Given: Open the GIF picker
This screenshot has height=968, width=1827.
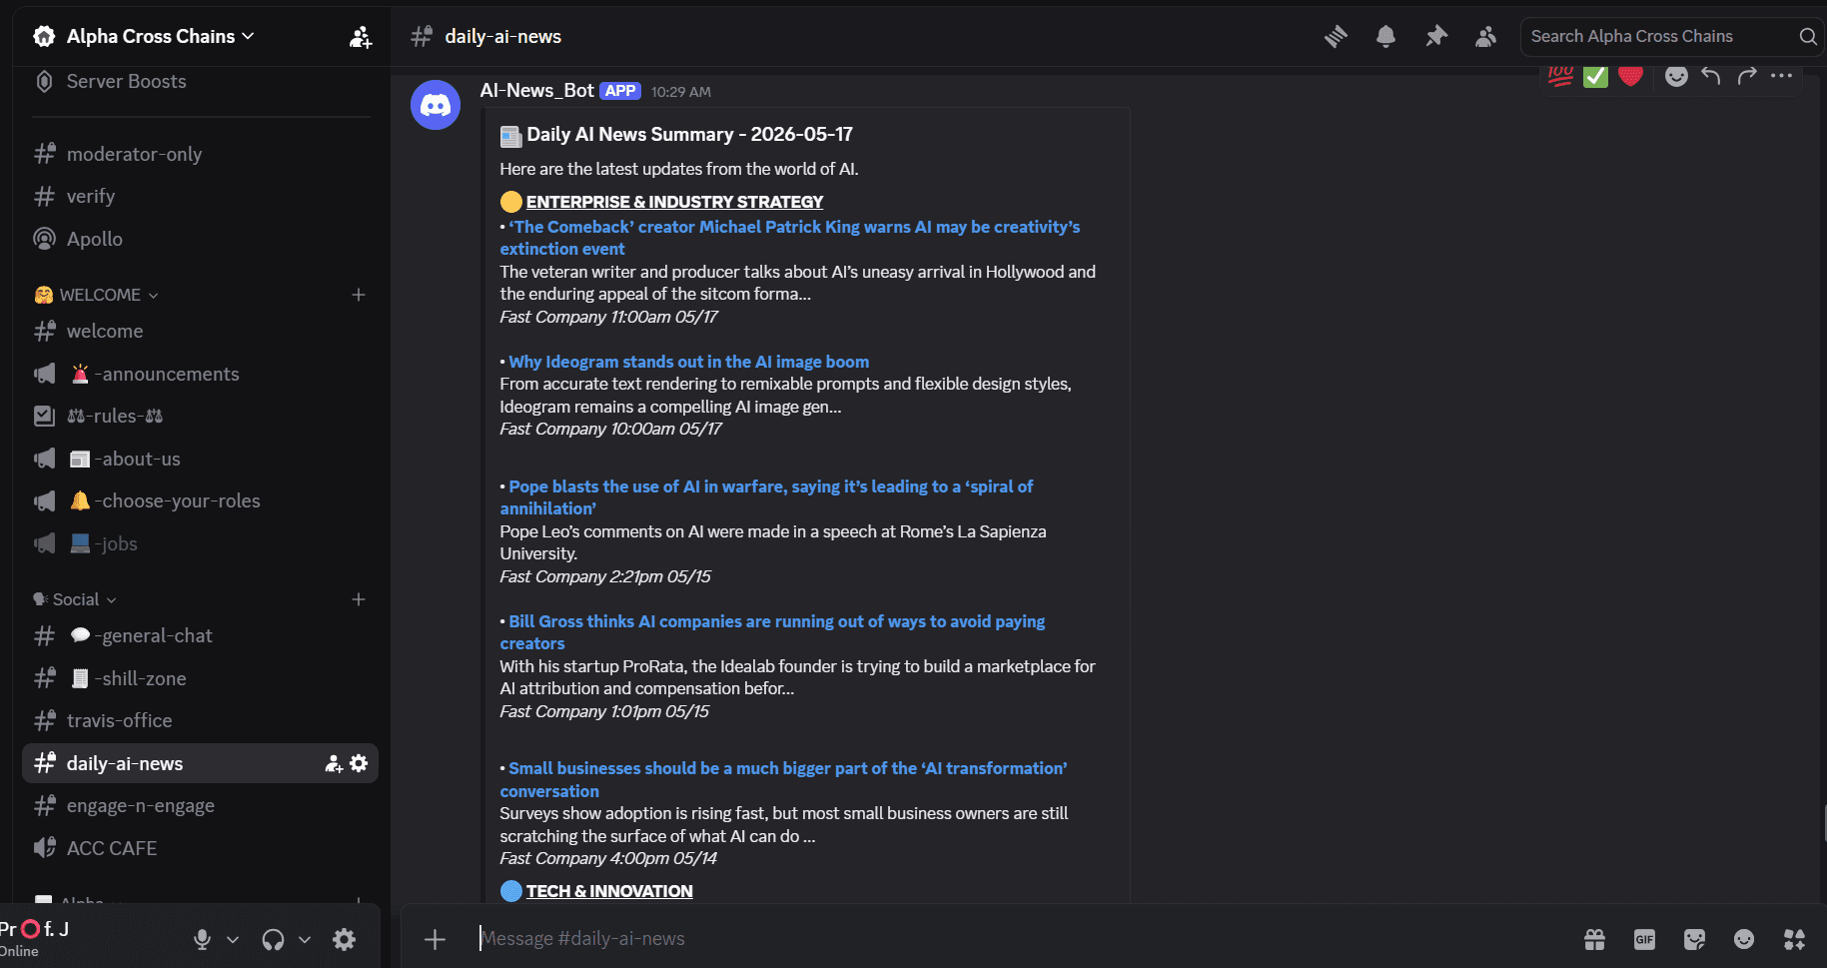Looking at the screenshot, I should click(1644, 939).
